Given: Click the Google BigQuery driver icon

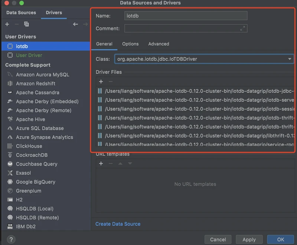Looking at the screenshot, I should click(x=10, y=182).
